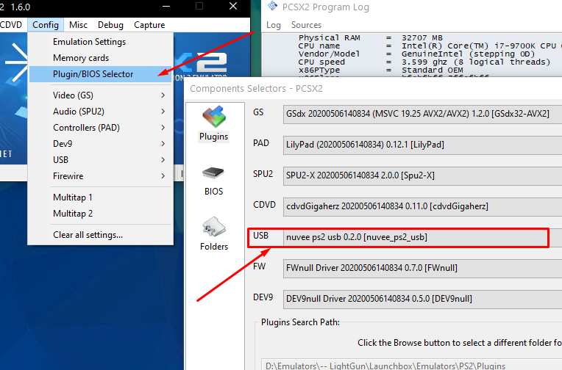
Task: Open the USB plugin dropdown showing nuvee
Action: [422, 237]
